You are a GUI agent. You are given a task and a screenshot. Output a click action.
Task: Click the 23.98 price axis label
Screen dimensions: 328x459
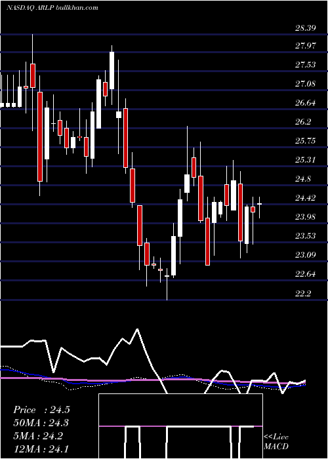pyautogui.click(x=305, y=217)
